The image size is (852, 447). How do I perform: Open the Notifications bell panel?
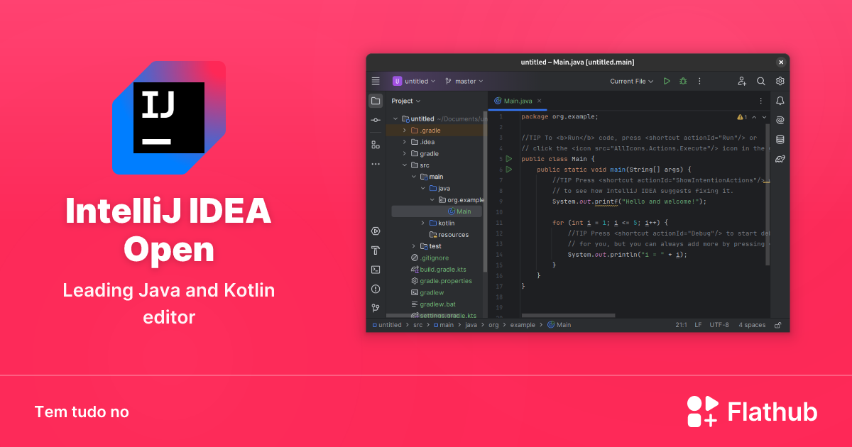pyautogui.click(x=780, y=101)
